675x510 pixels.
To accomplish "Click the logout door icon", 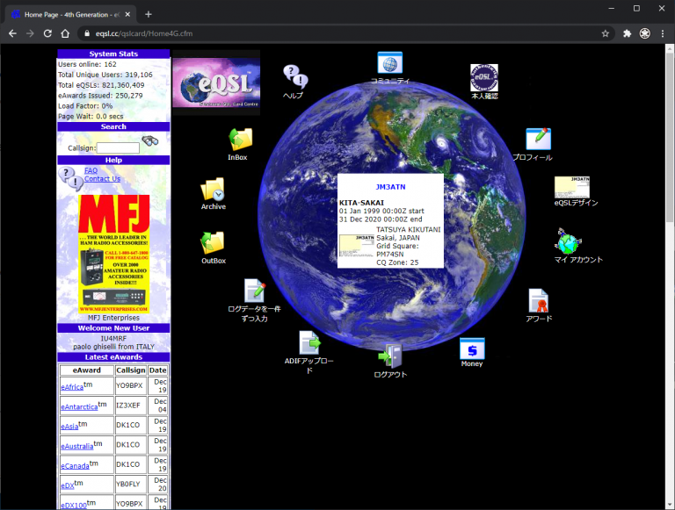I will coord(390,356).
